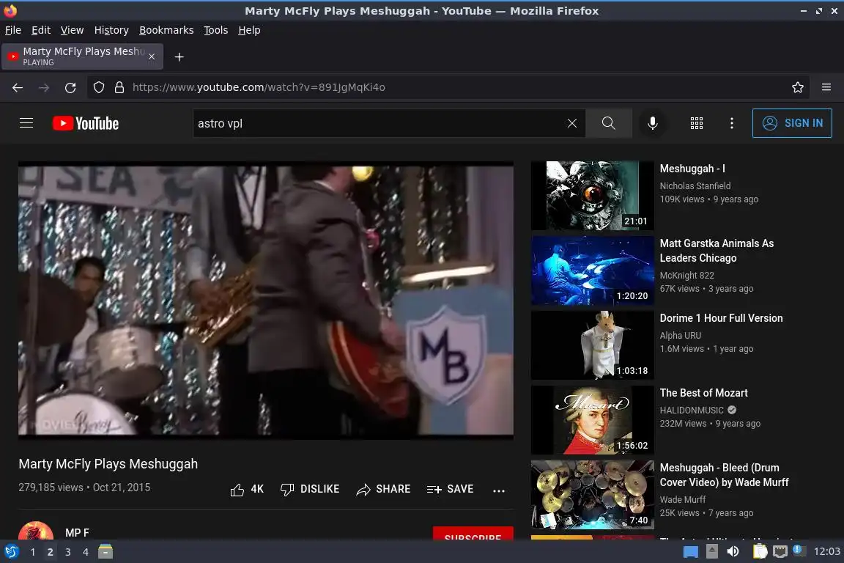This screenshot has height=563, width=844.
Task: Save video to playlist with SAVE
Action: [450, 489]
